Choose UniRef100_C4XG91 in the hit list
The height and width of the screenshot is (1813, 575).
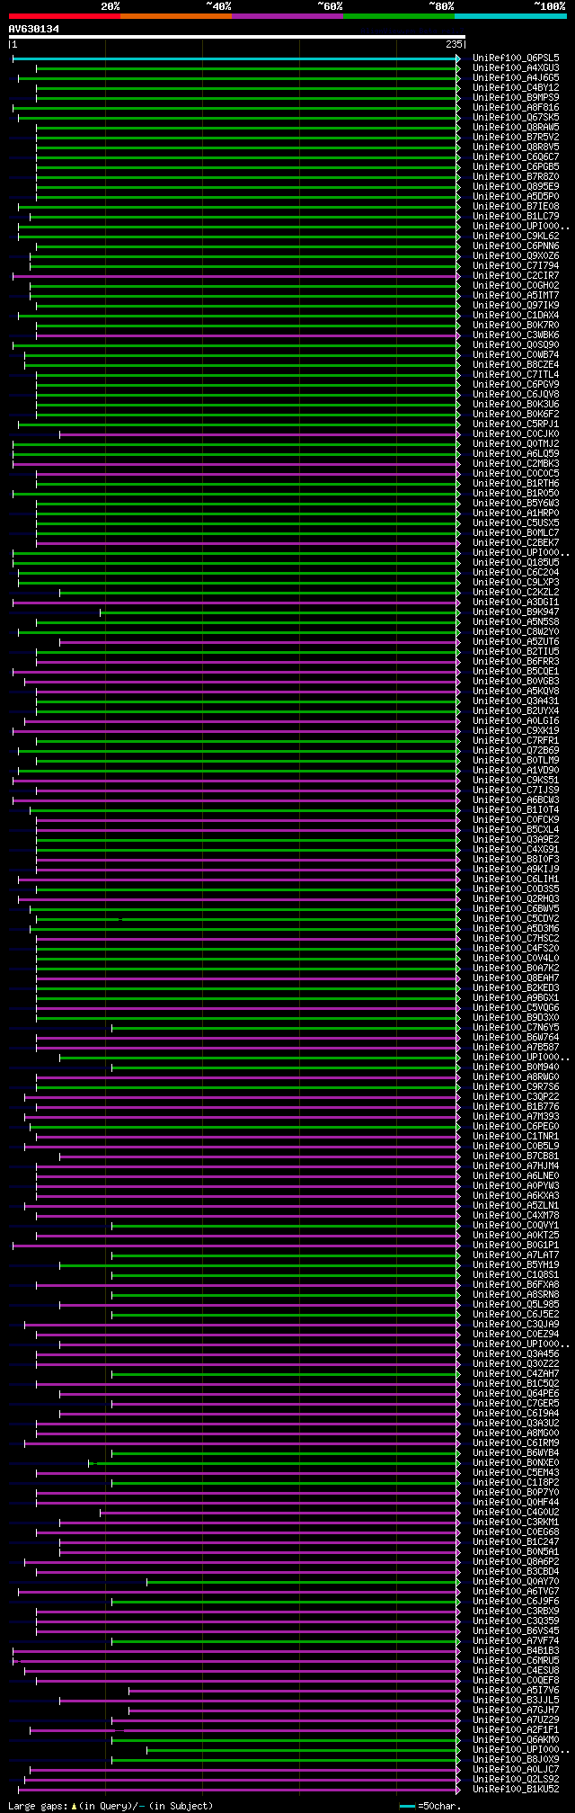(x=516, y=850)
